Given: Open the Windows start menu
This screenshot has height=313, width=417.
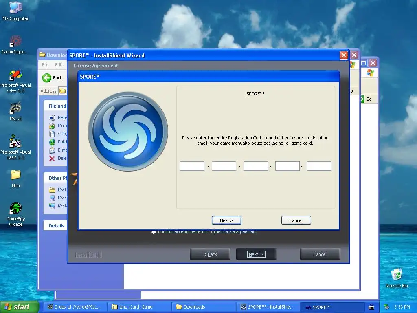Looking at the screenshot, I should click(x=20, y=307).
